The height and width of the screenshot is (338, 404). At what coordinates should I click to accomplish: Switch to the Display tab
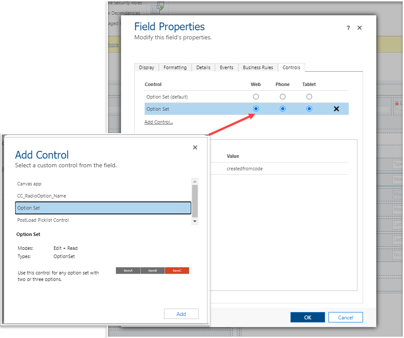[x=146, y=67]
